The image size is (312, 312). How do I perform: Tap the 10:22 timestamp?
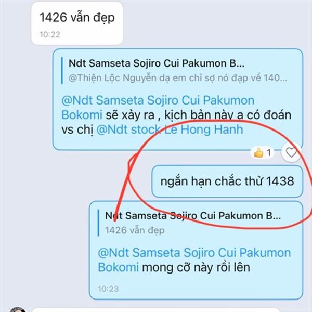pos(50,35)
